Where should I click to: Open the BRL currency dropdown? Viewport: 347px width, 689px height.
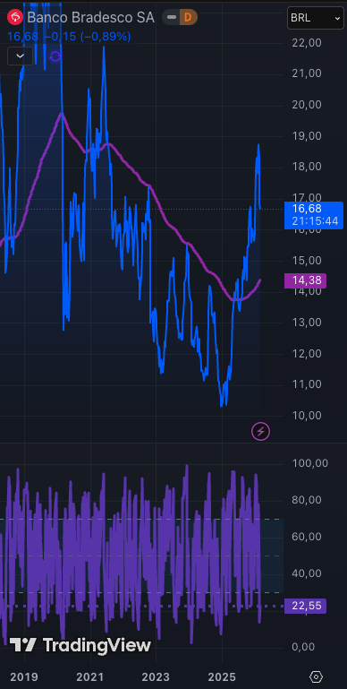pos(315,18)
